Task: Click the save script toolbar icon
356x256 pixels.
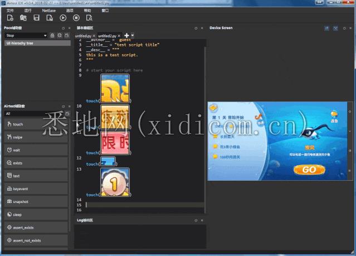Action: click(x=36, y=18)
